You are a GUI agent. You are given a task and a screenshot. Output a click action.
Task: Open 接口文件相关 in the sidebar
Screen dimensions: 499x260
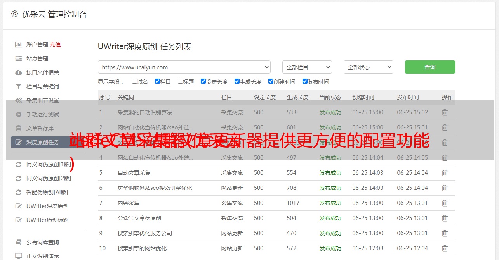pos(43,72)
